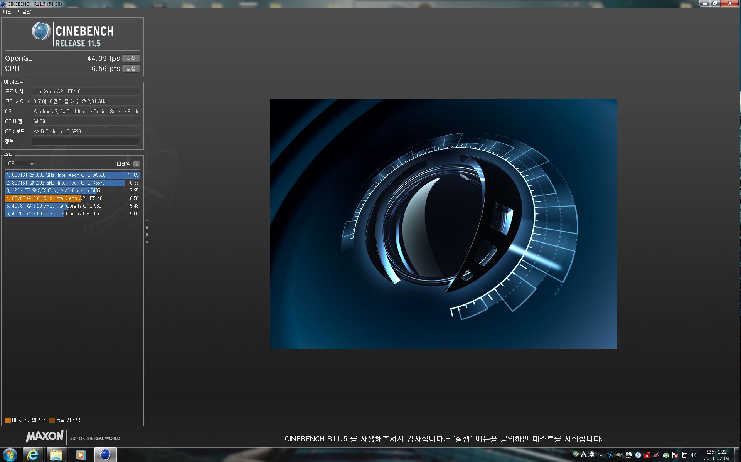Run the CPU test with 실행 button
741x462 pixels.
click(131, 69)
